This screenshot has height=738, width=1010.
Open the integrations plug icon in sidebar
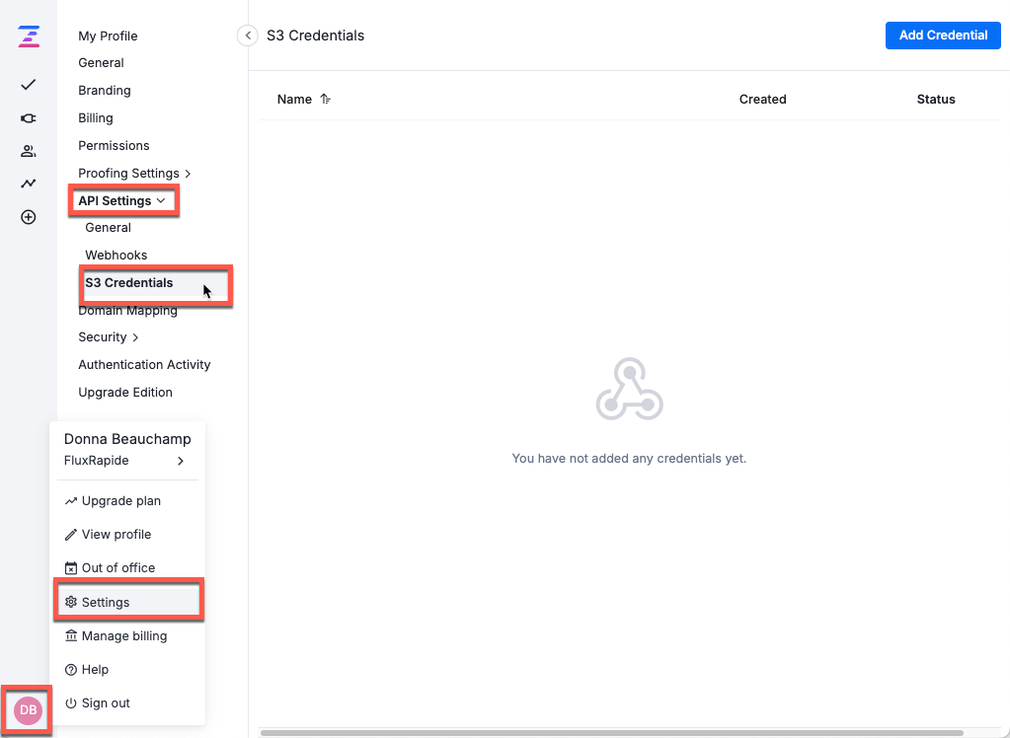(29, 118)
